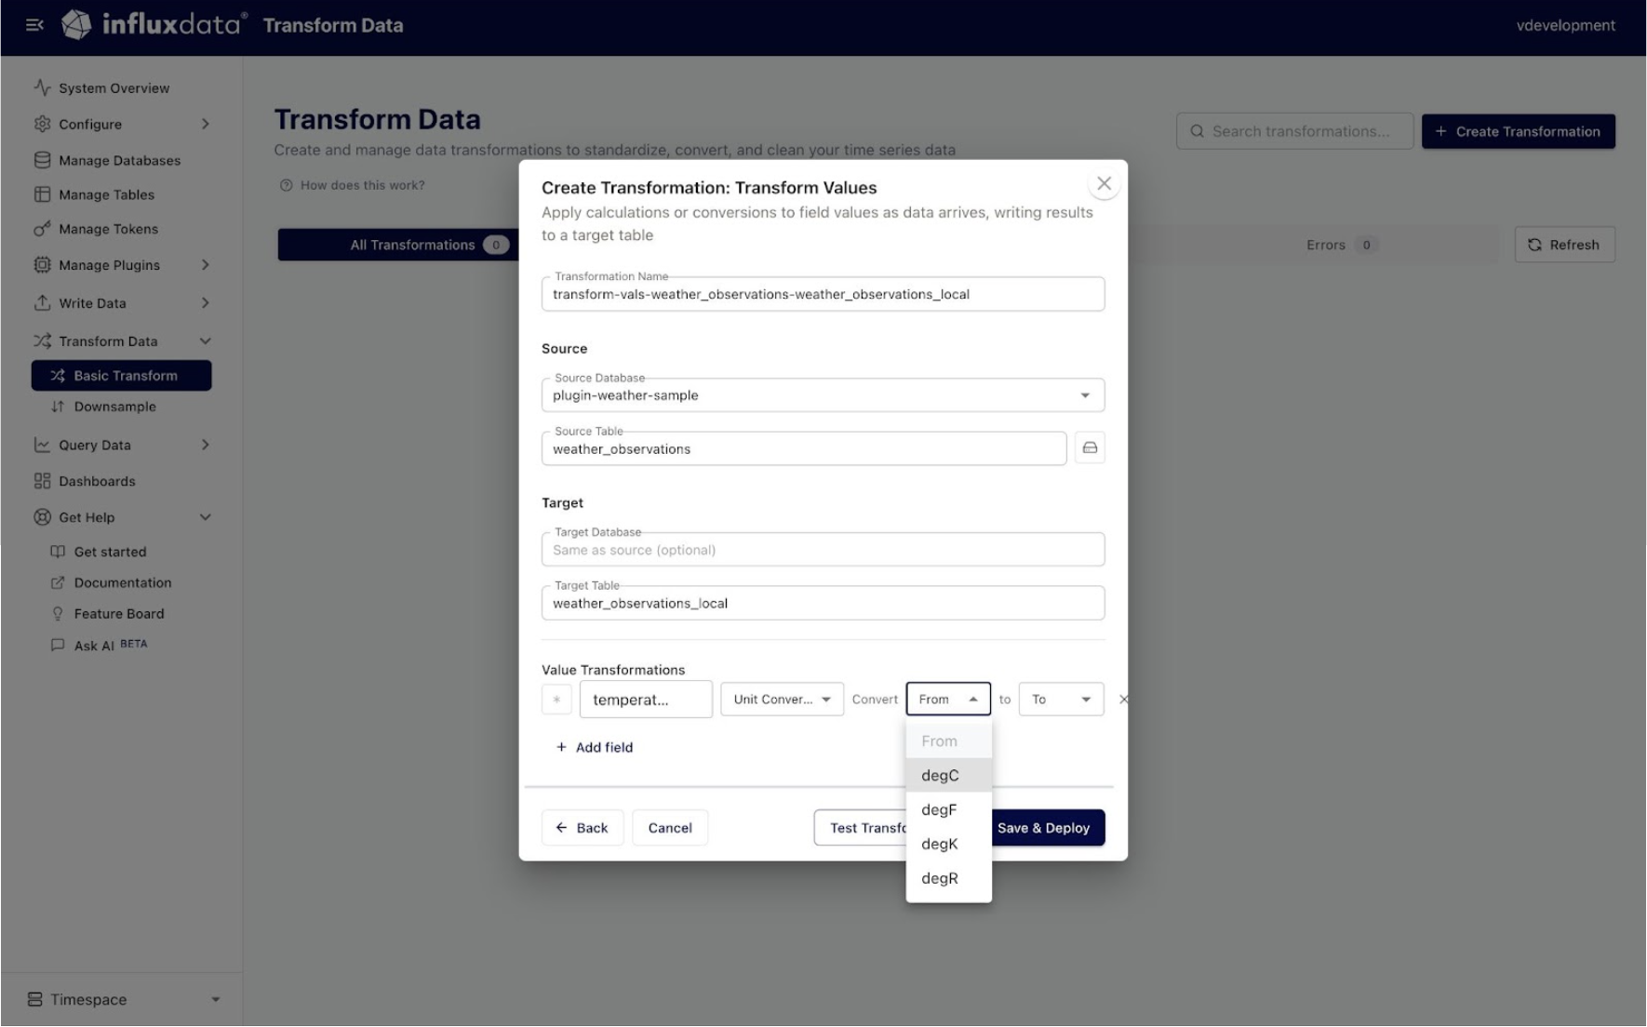1647x1027 pixels.
Task: Collapse the Get Help submenu chevron
Action: click(x=206, y=517)
